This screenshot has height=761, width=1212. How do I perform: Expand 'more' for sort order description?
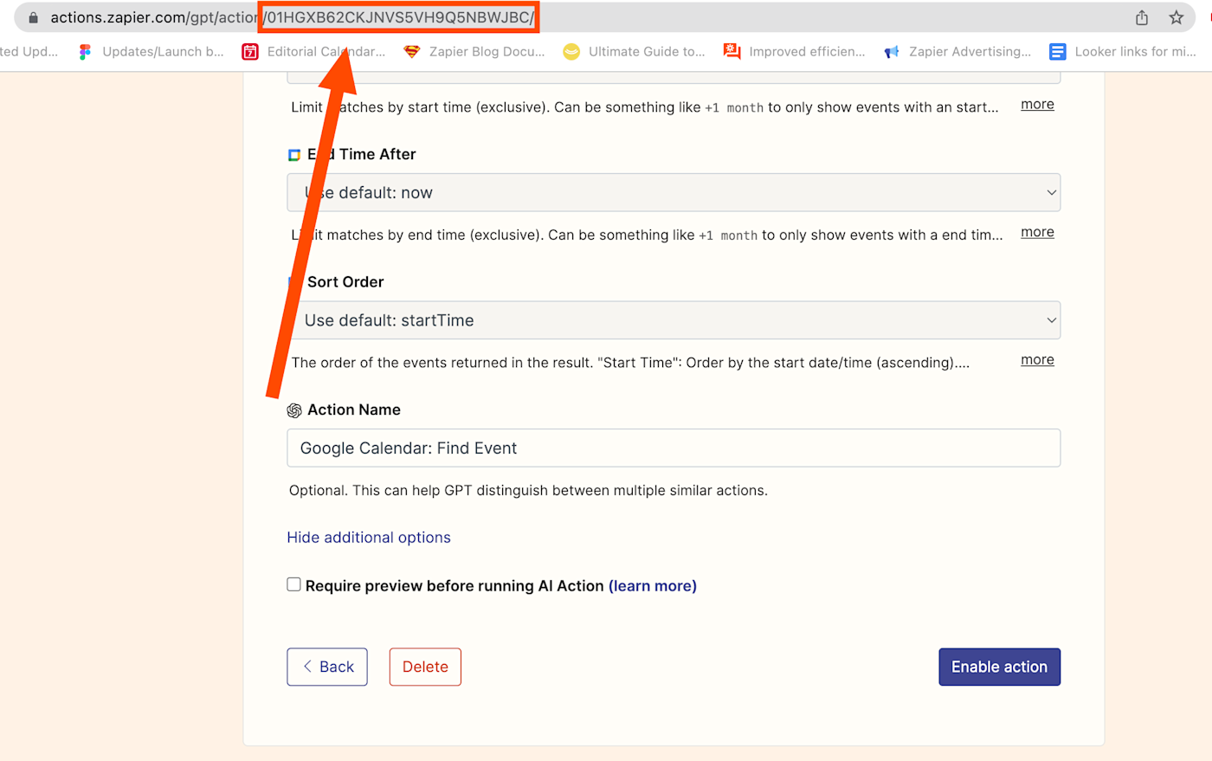[1037, 360]
